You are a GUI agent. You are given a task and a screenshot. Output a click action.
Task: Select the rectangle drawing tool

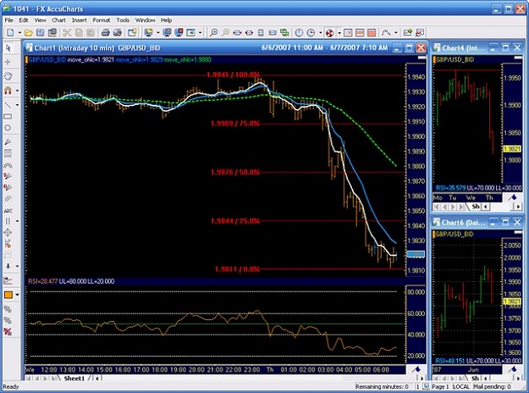(x=8, y=117)
